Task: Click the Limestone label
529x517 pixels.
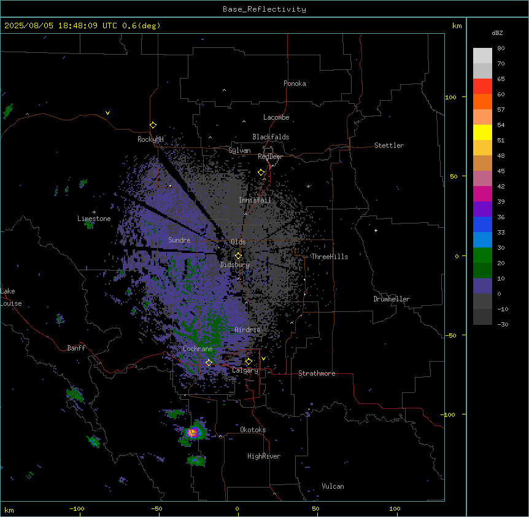Action: coord(94,219)
